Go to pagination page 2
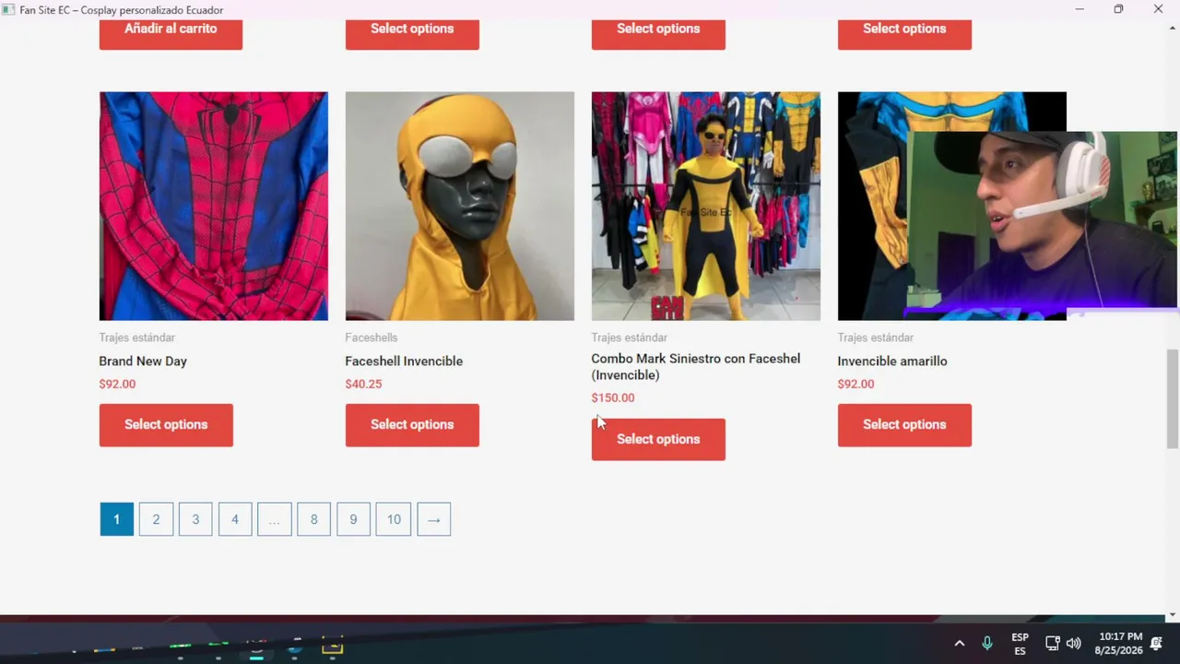Screen dimensions: 1180x664 156,519
